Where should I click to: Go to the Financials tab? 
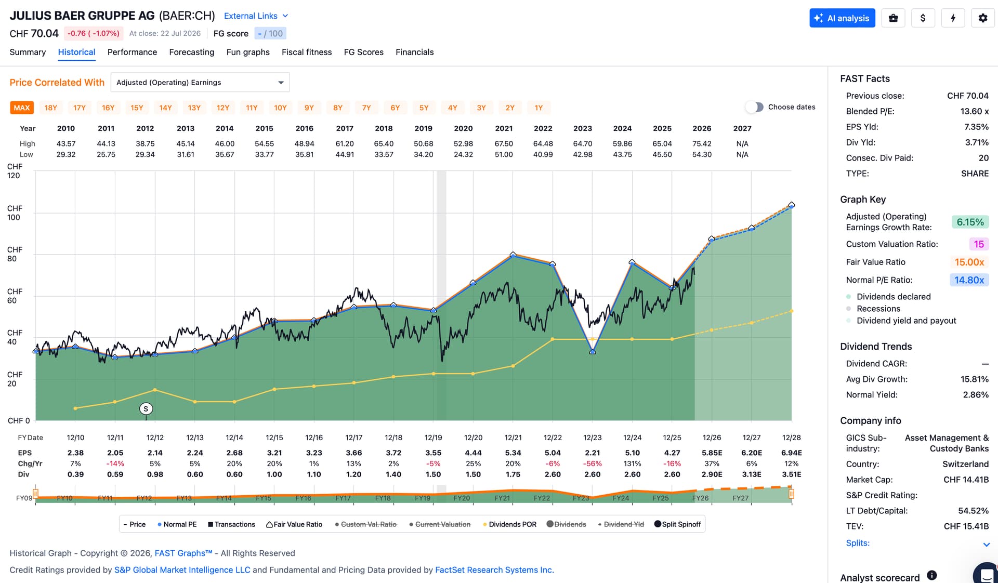click(x=414, y=52)
